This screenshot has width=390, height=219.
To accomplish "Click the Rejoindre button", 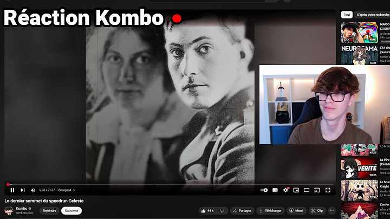I will coord(49,210).
